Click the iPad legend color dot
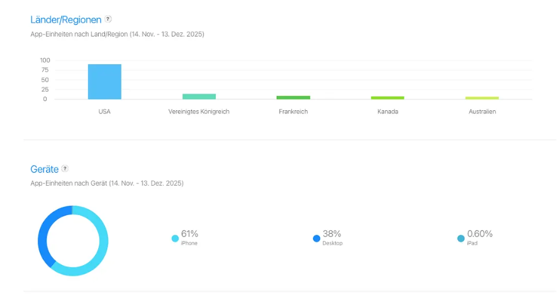Viewport: 557px width, 294px height. (461, 238)
